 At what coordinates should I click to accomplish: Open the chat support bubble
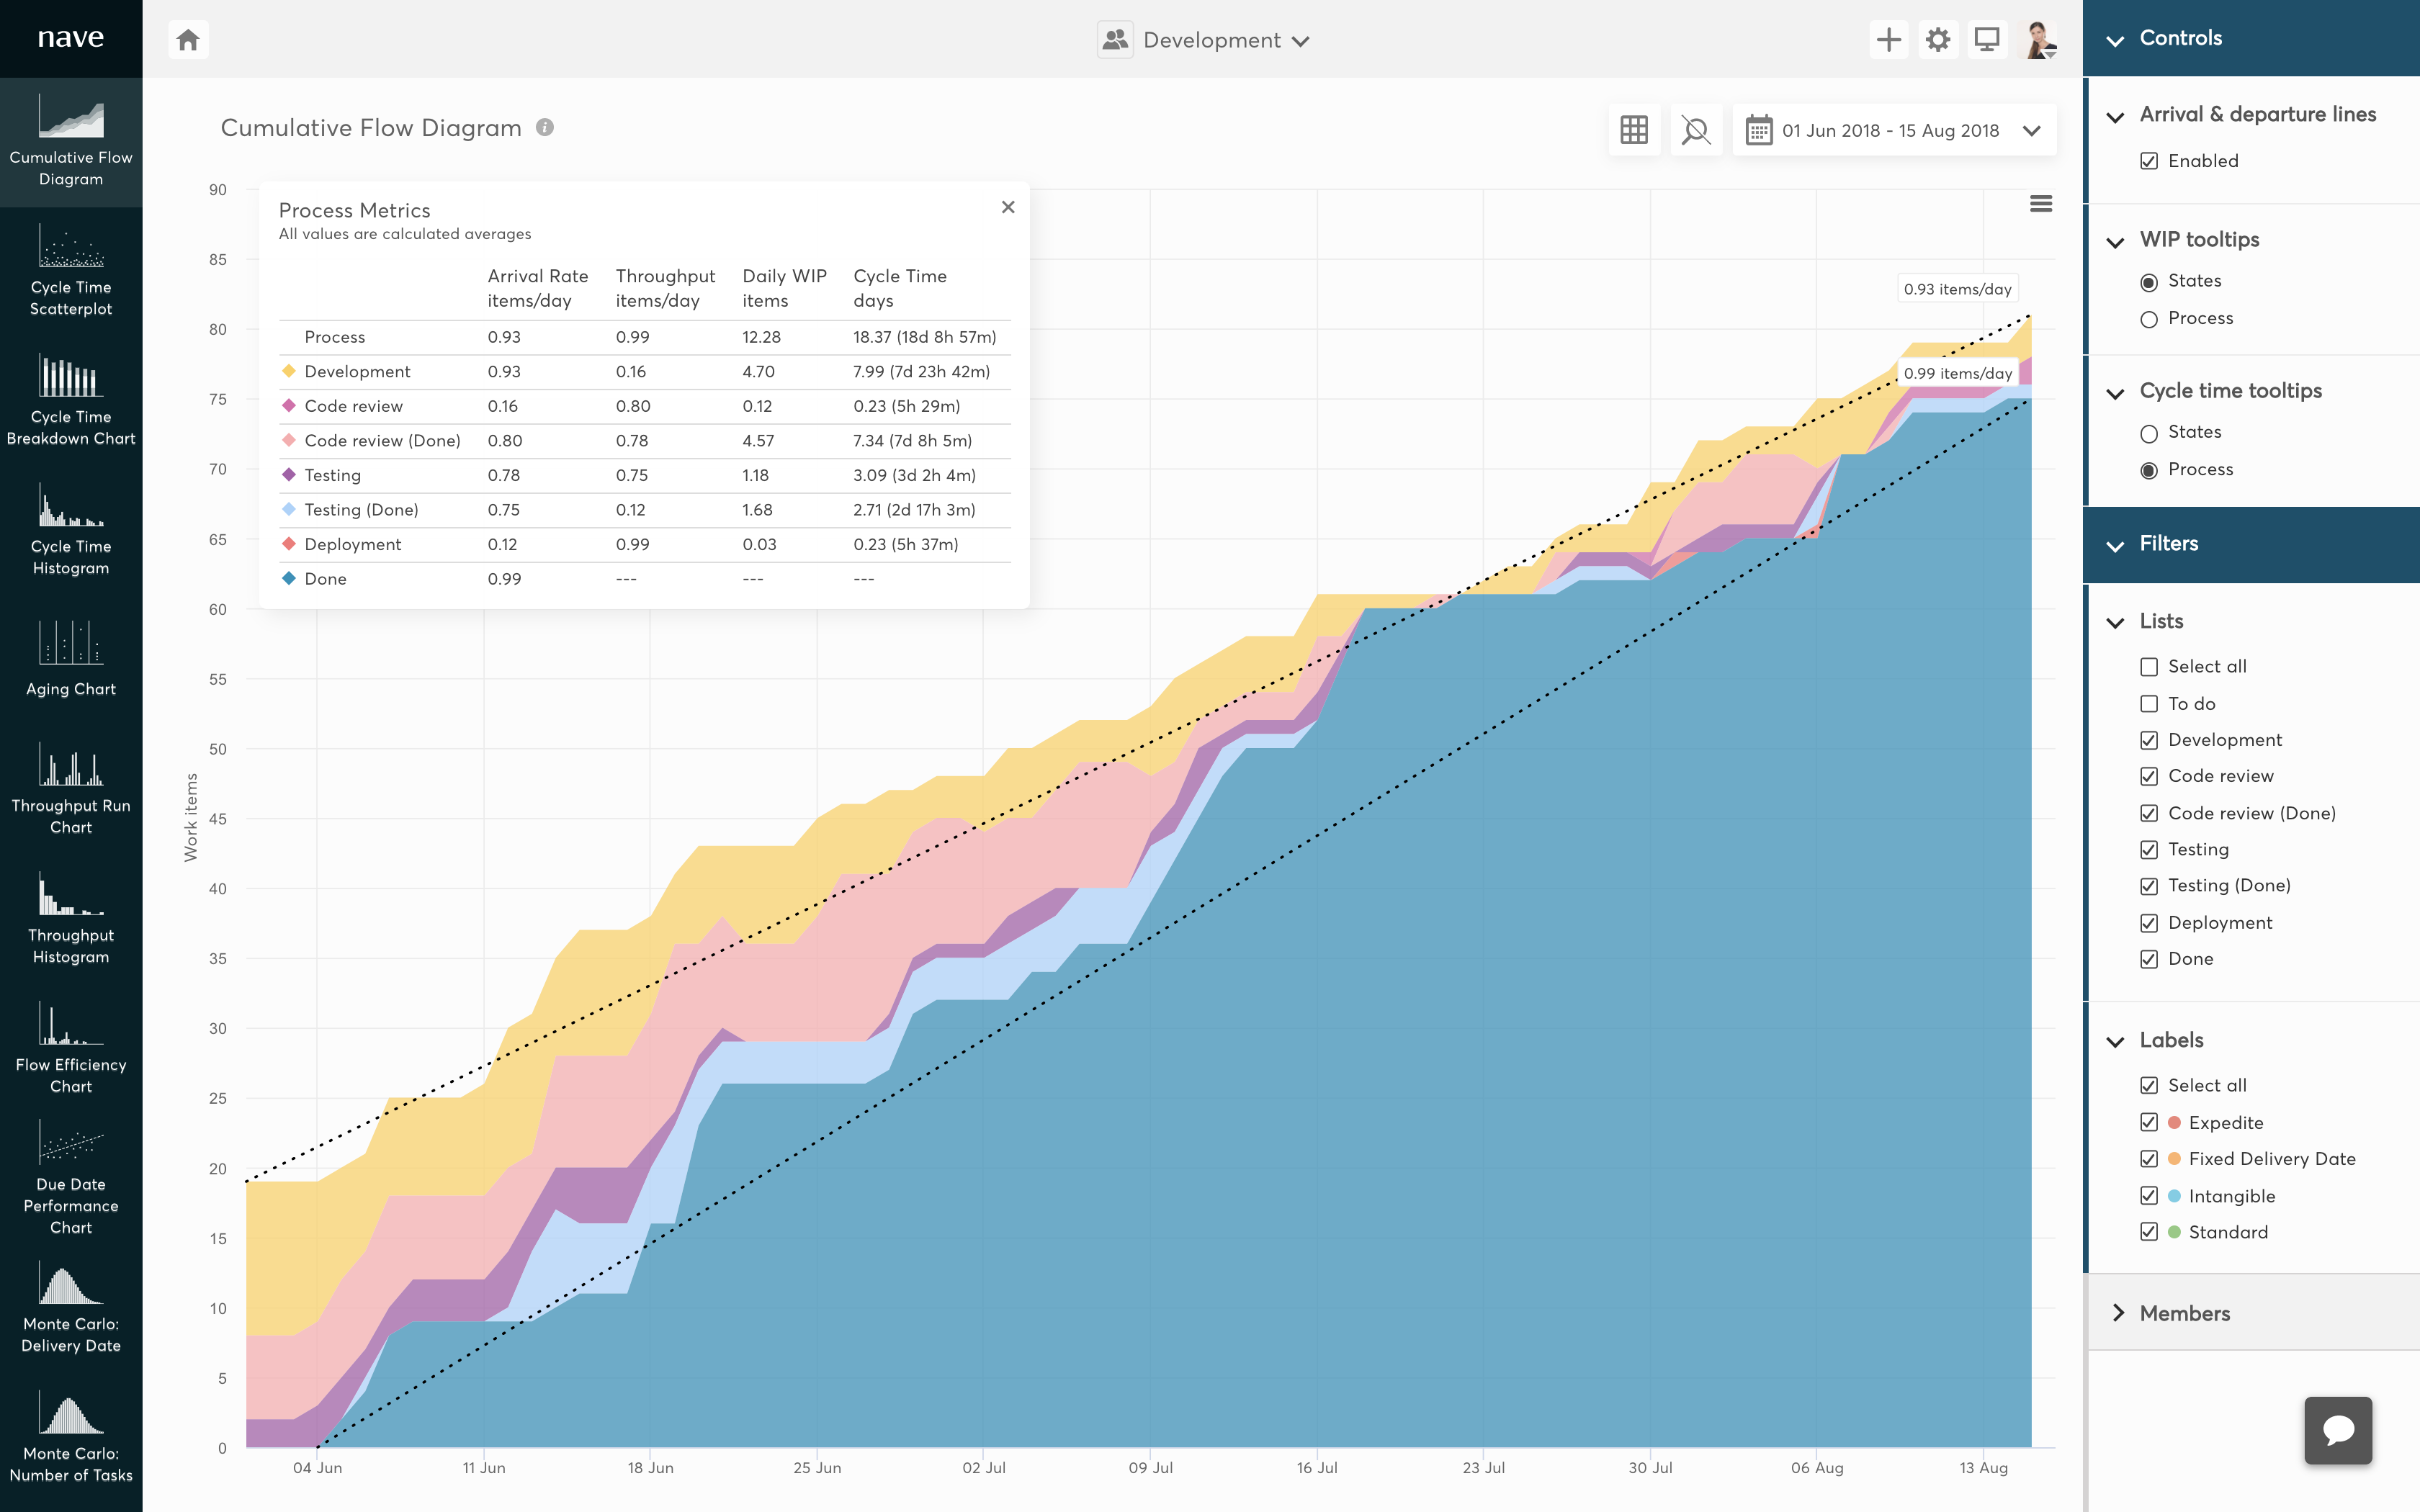click(2339, 1430)
